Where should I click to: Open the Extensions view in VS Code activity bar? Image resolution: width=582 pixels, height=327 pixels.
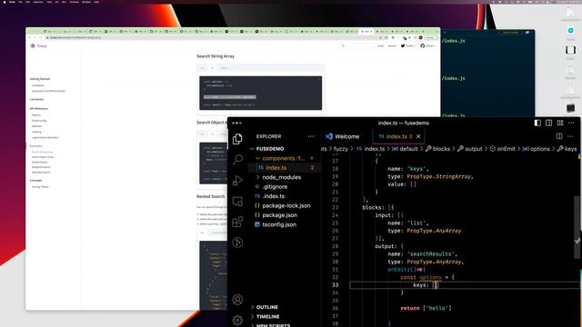coord(237,222)
